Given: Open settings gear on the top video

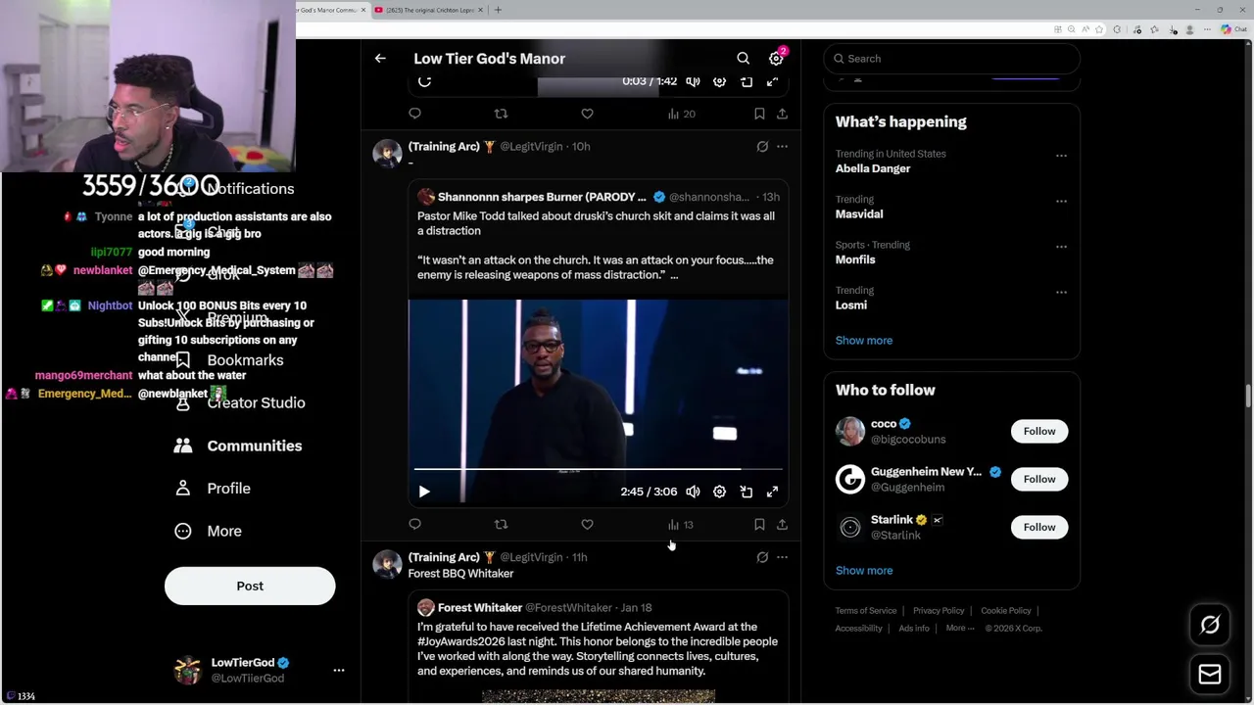Looking at the screenshot, I should point(719,81).
